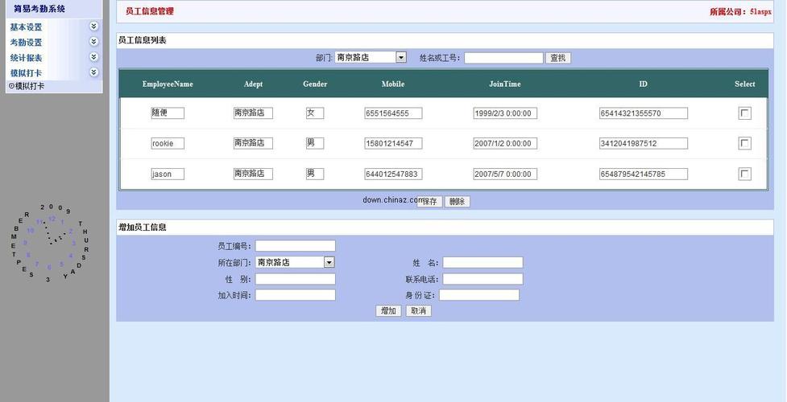
Task: Edit ID field 3412041987512
Action: (x=644, y=143)
